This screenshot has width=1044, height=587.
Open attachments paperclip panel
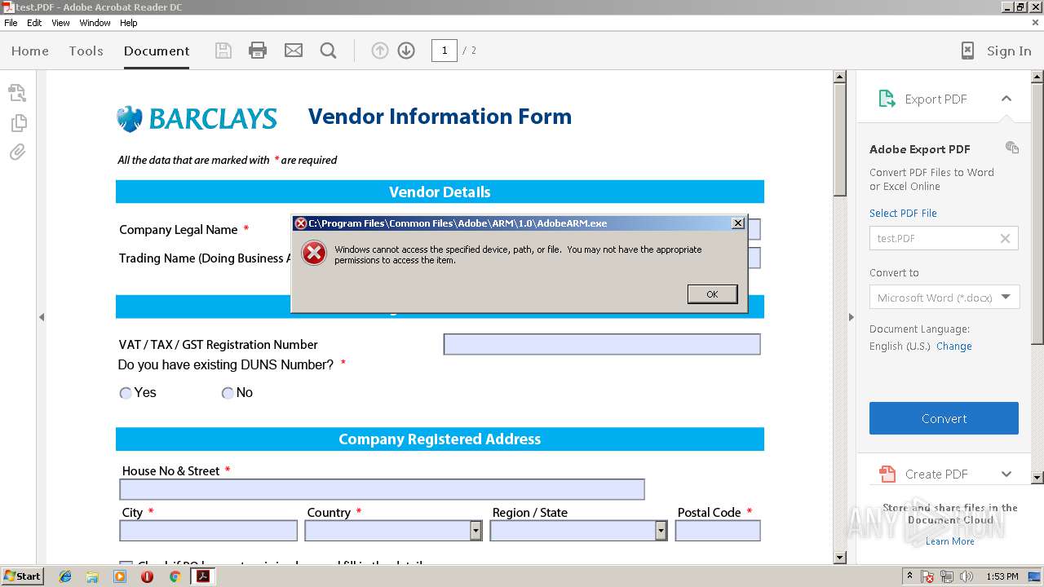tap(18, 152)
